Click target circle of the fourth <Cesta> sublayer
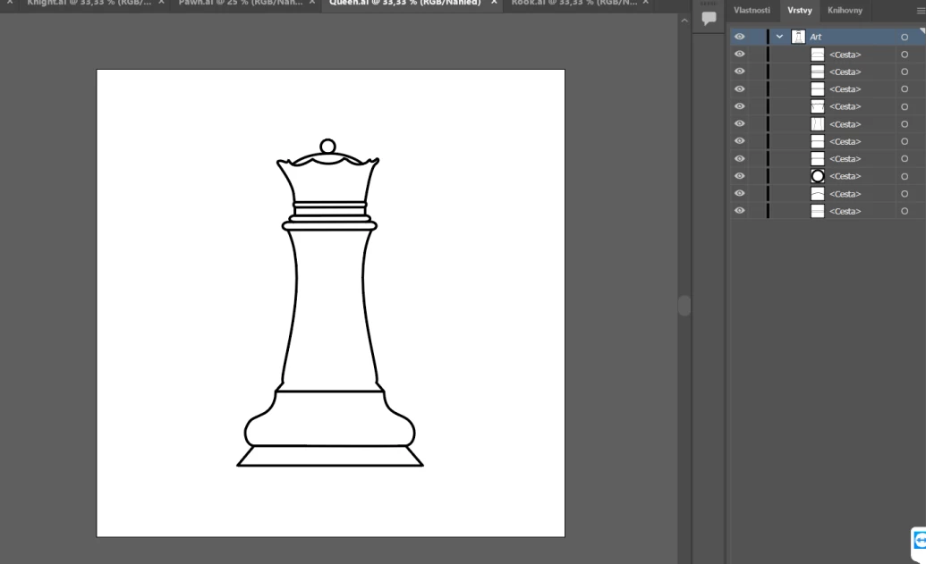The width and height of the screenshot is (926, 564). pos(905,106)
